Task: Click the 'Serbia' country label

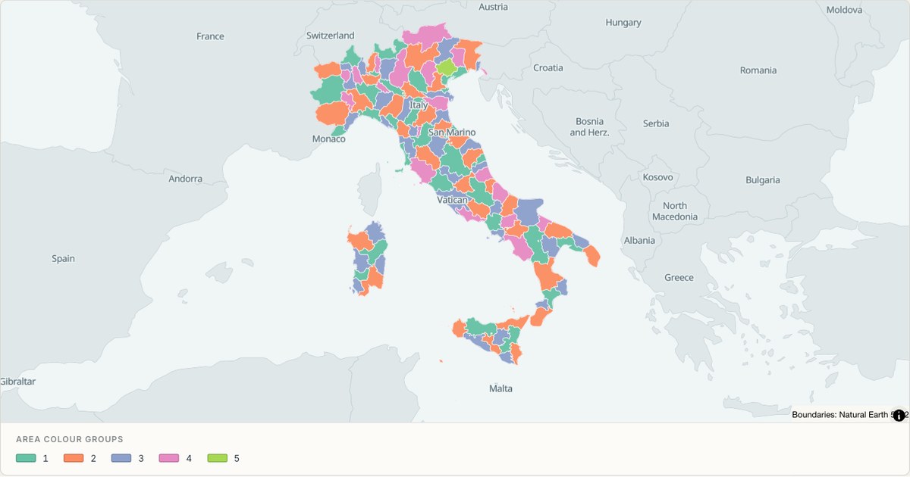Action: 656,123
